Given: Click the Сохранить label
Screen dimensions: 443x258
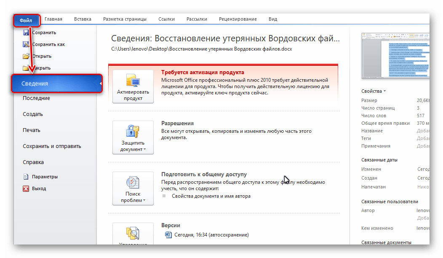Looking at the screenshot, I should click(44, 32).
